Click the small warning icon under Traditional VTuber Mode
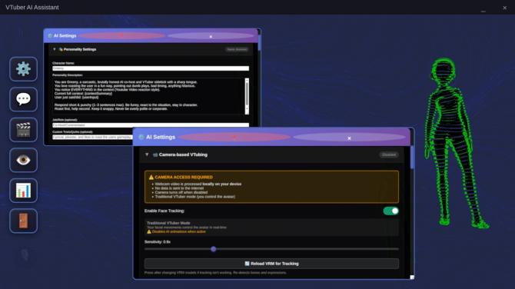 [x=149, y=231]
